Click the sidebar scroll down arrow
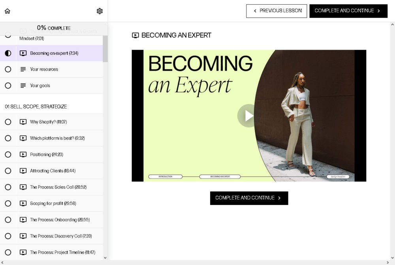The image size is (395, 265). (105, 258)
